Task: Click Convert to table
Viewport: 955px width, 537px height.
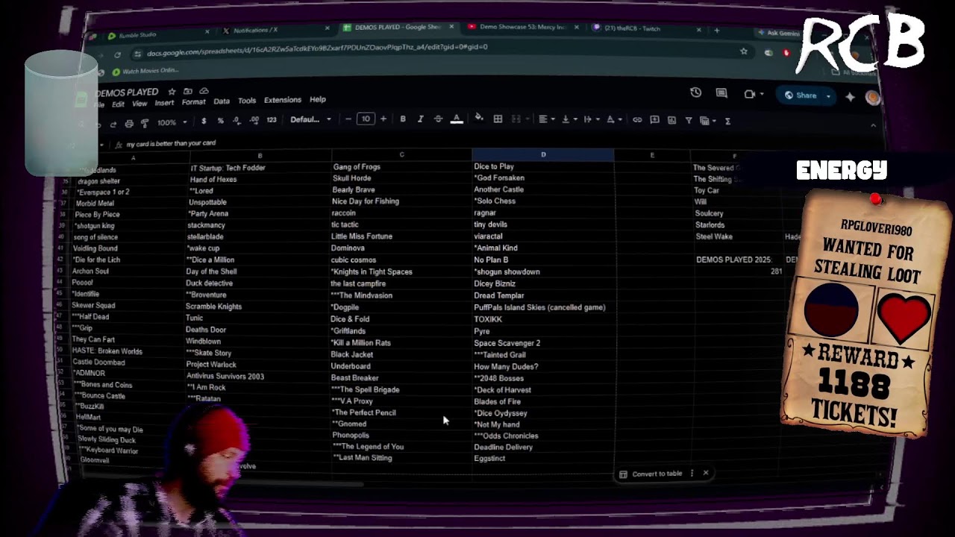Action: [650, 474]
